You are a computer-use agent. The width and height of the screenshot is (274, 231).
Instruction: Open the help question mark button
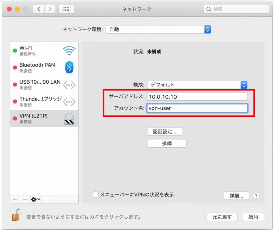pos(256,195)
